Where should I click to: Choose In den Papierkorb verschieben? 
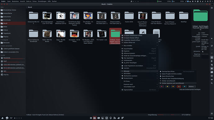coord(139,66)
